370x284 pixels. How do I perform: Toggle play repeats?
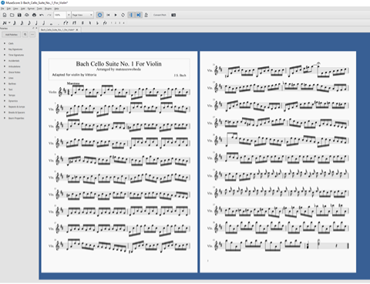pyautogui.click(x=131, y=15)
